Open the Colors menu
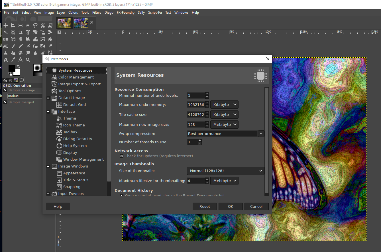Image resolution: width=381 pixels, height=252 pixels. pos(73,13)
